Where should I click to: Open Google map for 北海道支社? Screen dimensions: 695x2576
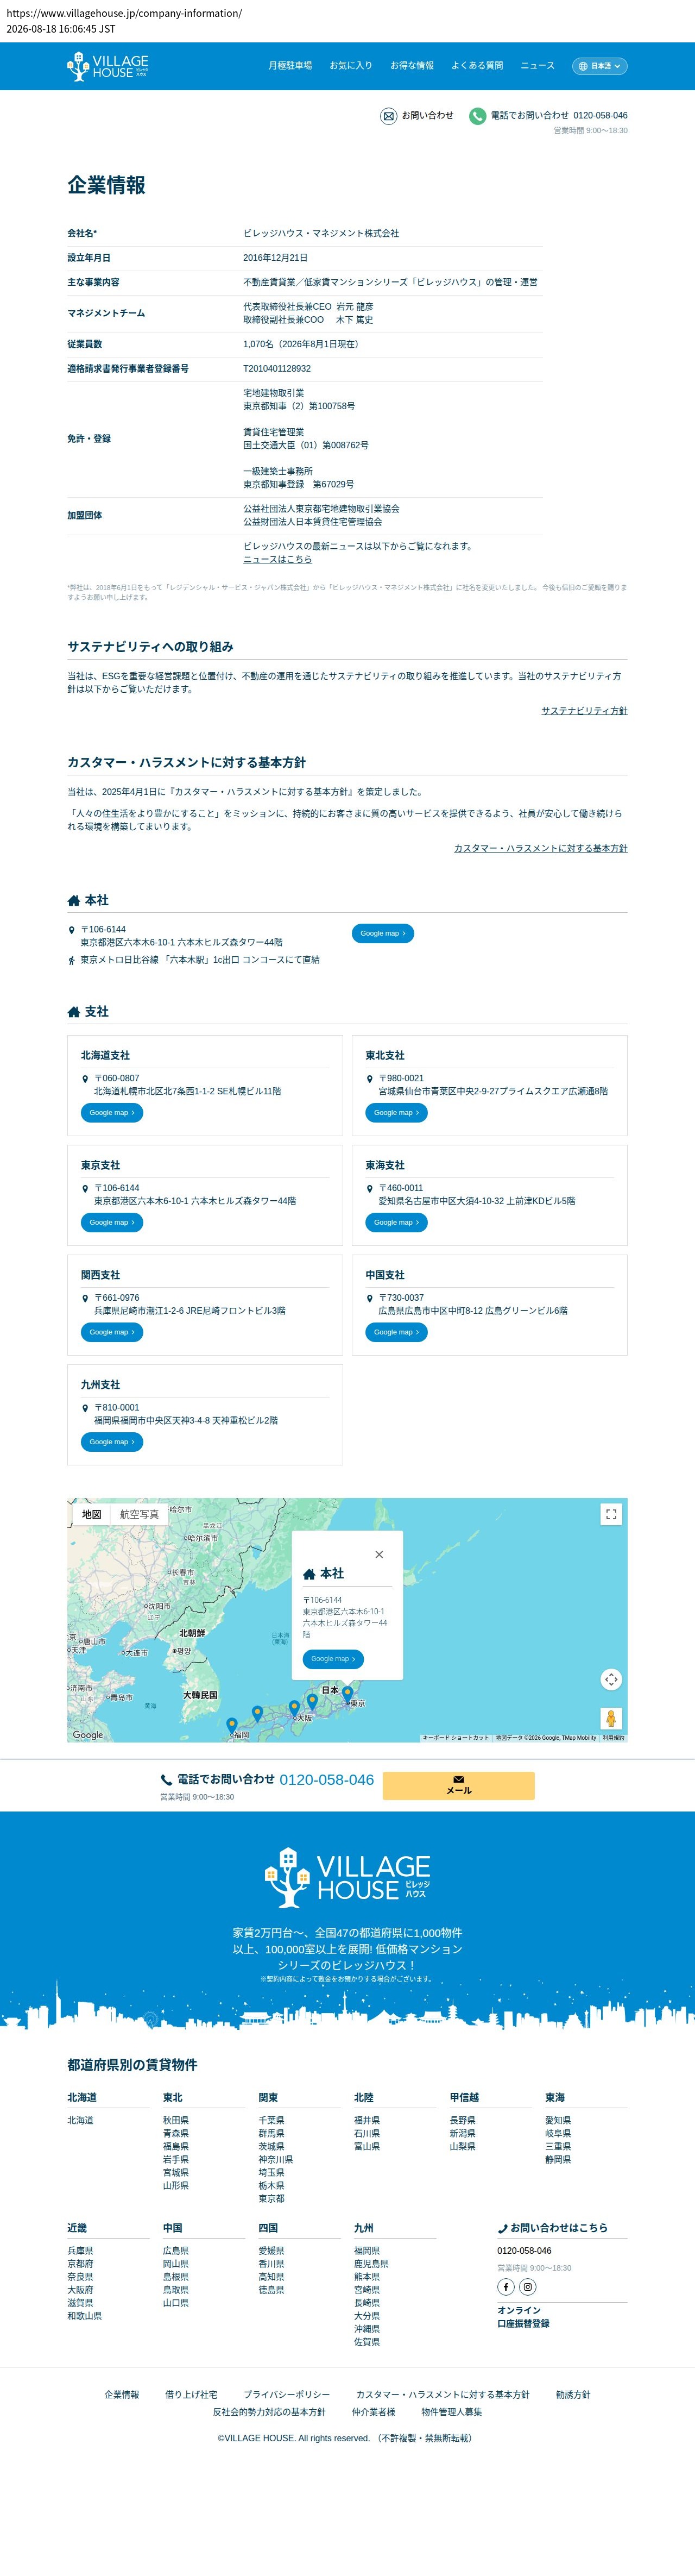[112, 1113]
